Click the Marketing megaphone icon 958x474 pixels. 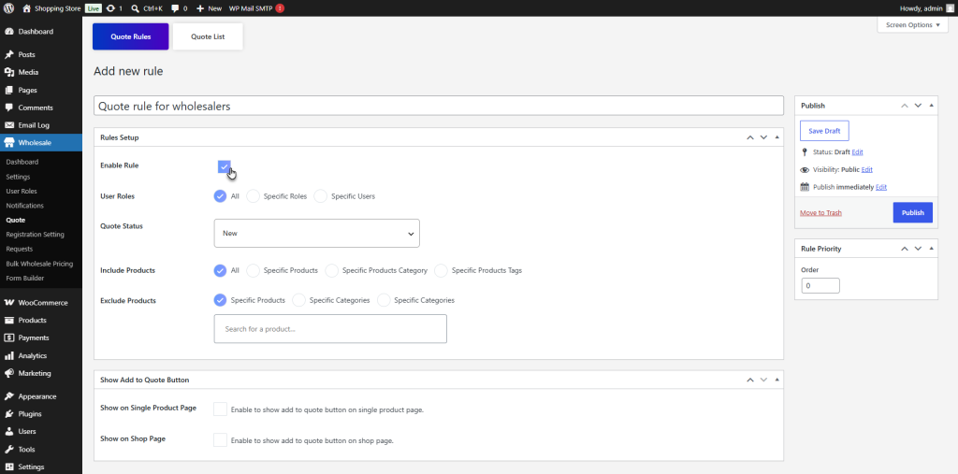click(x=9, y=373)
